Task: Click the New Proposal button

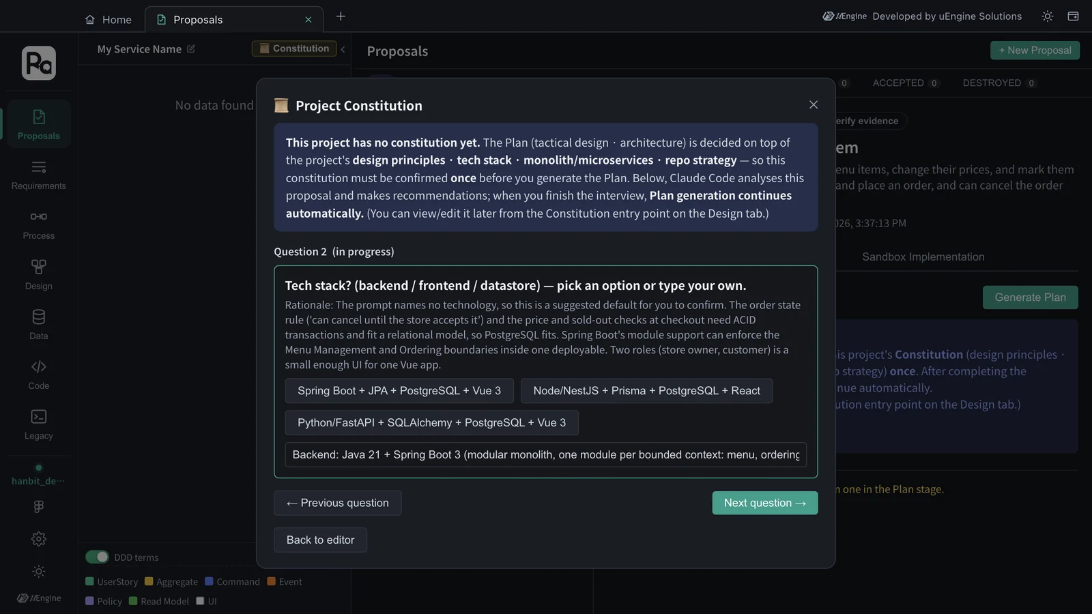Action: pyautogui.click(x=1035, y=50)
